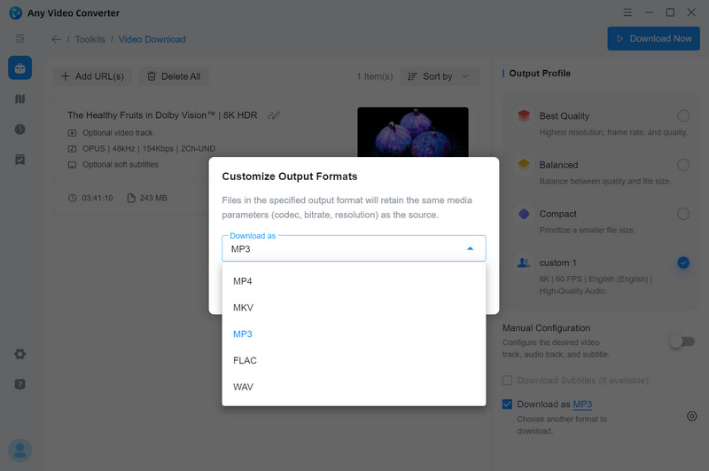
Task: Click the Any Video Converter logo
Action: click(x=15, y=12)
